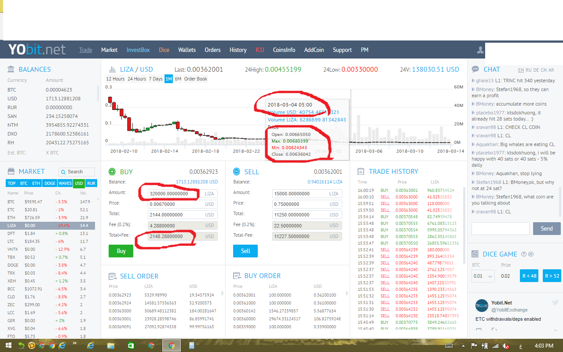Click the Dice Game grid icon

[475, 254]
